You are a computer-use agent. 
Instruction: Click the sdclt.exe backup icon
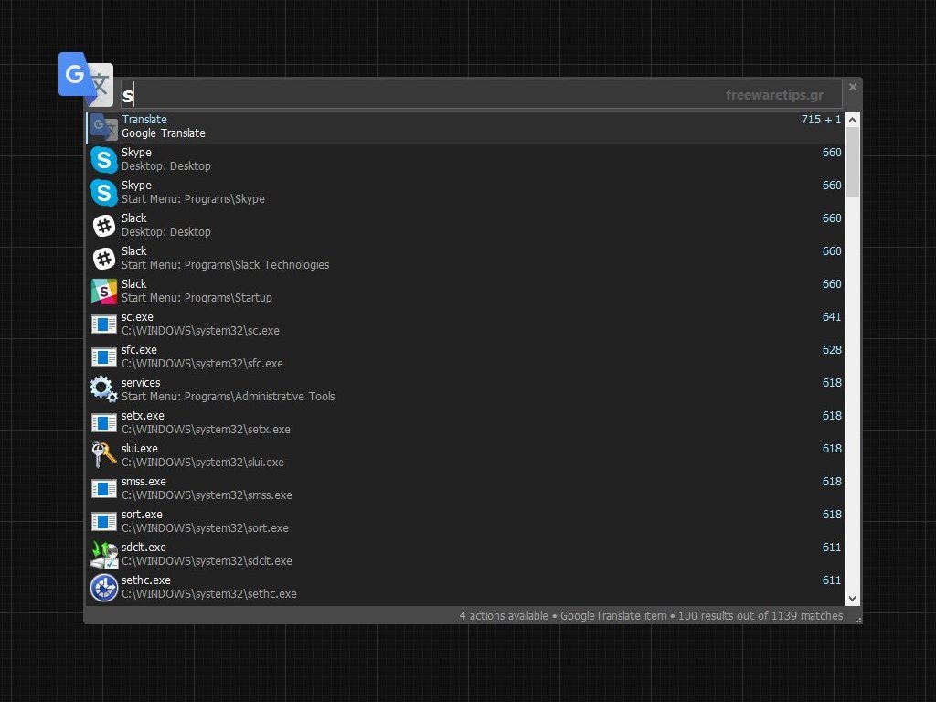104,554
